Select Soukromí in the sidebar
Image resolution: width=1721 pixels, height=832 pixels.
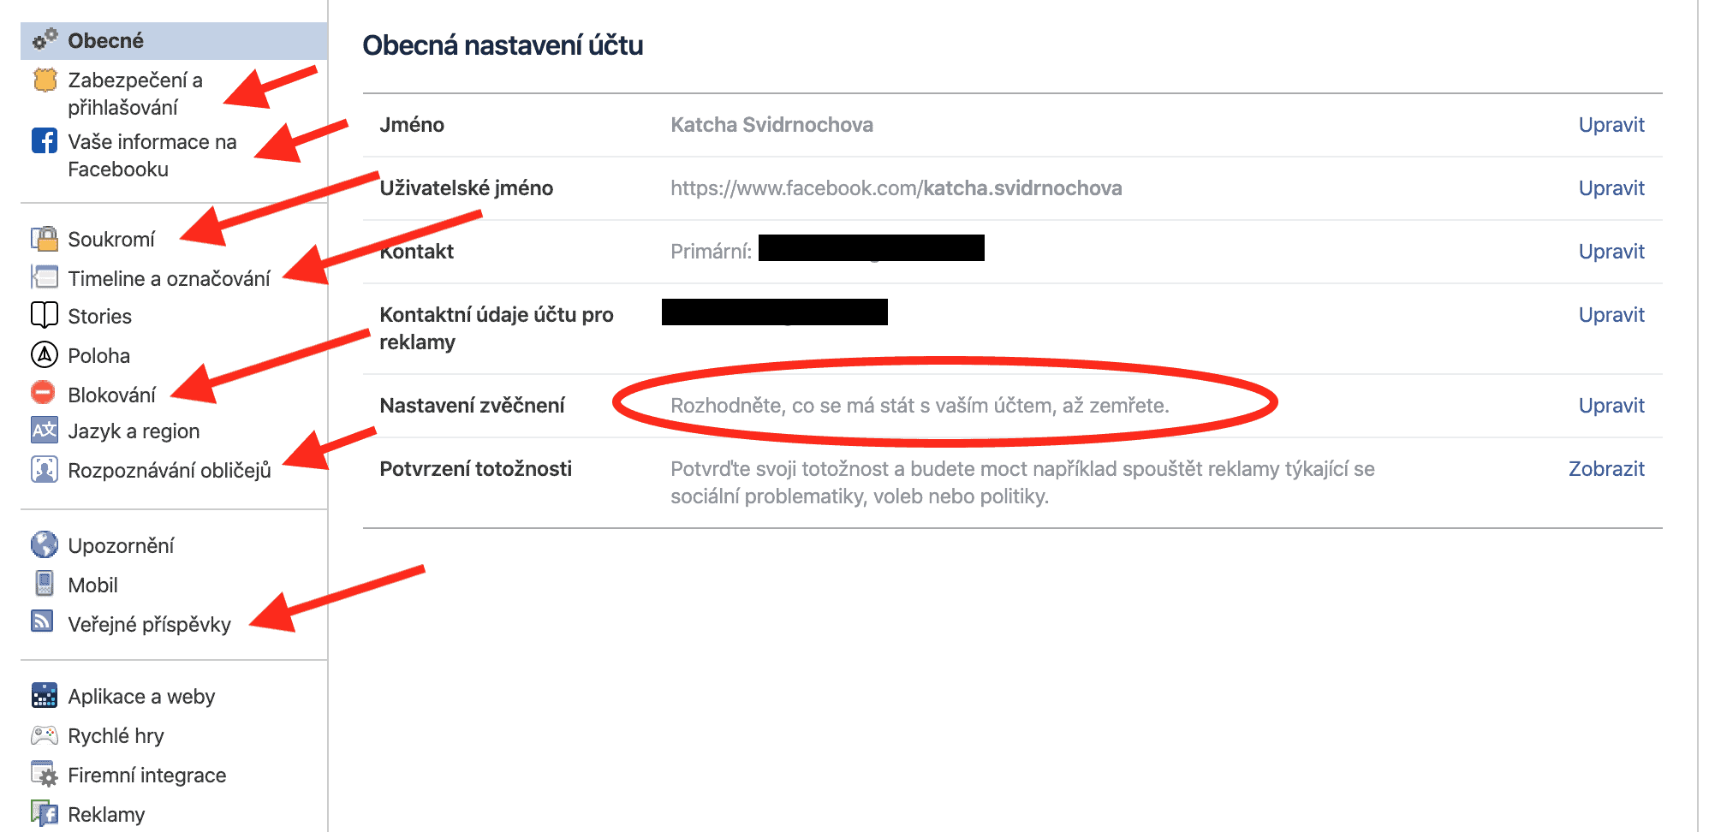(111, 239)
